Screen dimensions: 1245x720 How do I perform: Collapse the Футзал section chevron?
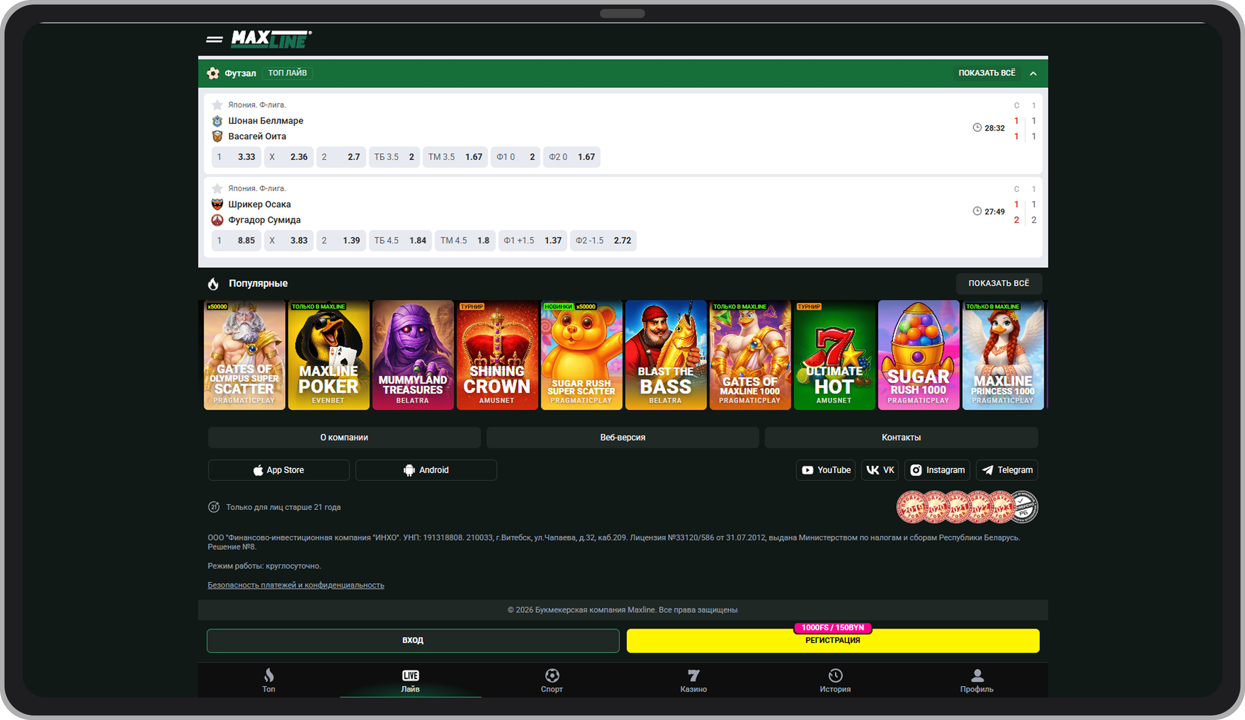coord(1033,73)
